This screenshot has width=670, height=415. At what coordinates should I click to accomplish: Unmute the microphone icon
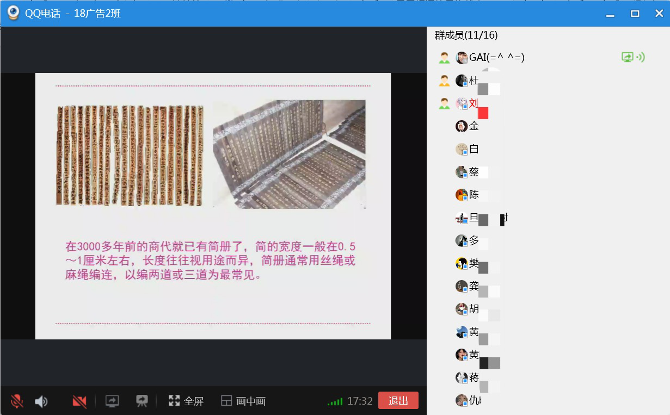click(x=17, y=401)
